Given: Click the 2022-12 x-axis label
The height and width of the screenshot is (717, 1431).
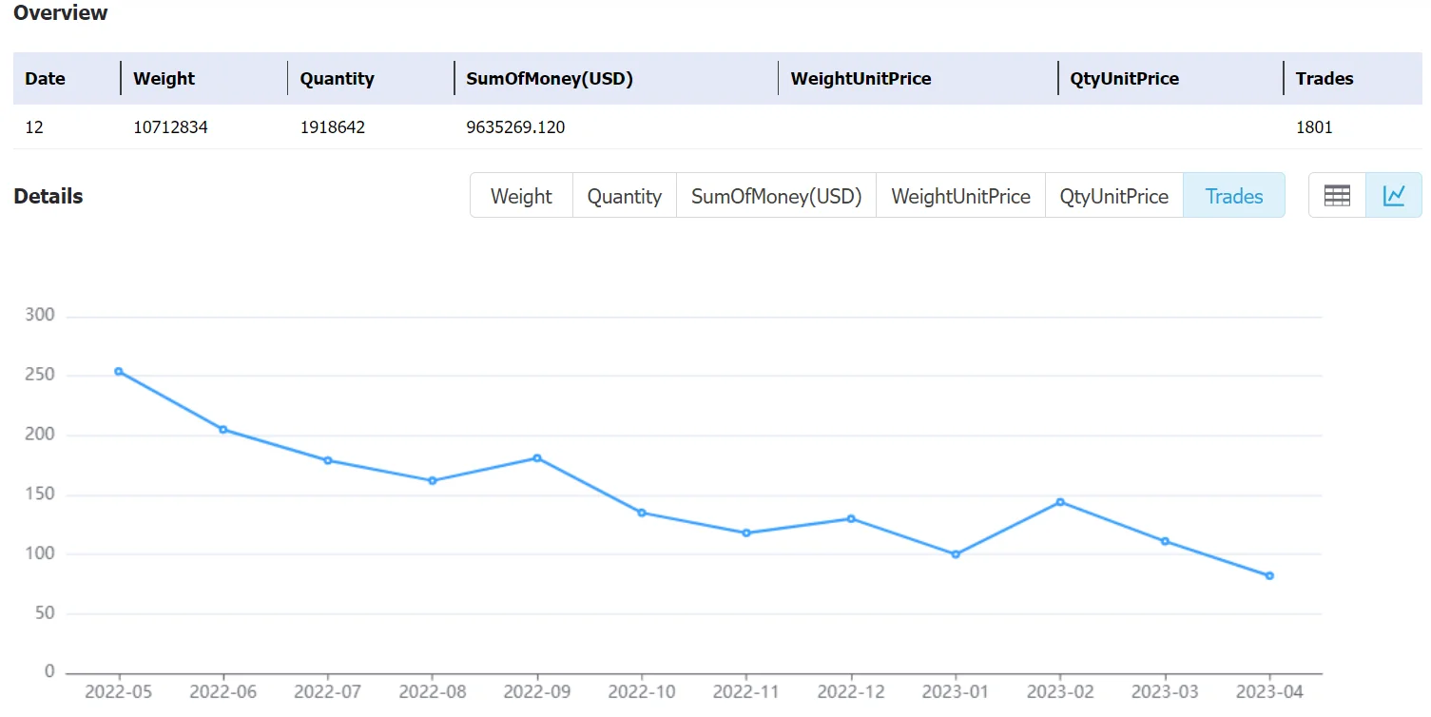Looking at the screenshot, I should [851, 691].
